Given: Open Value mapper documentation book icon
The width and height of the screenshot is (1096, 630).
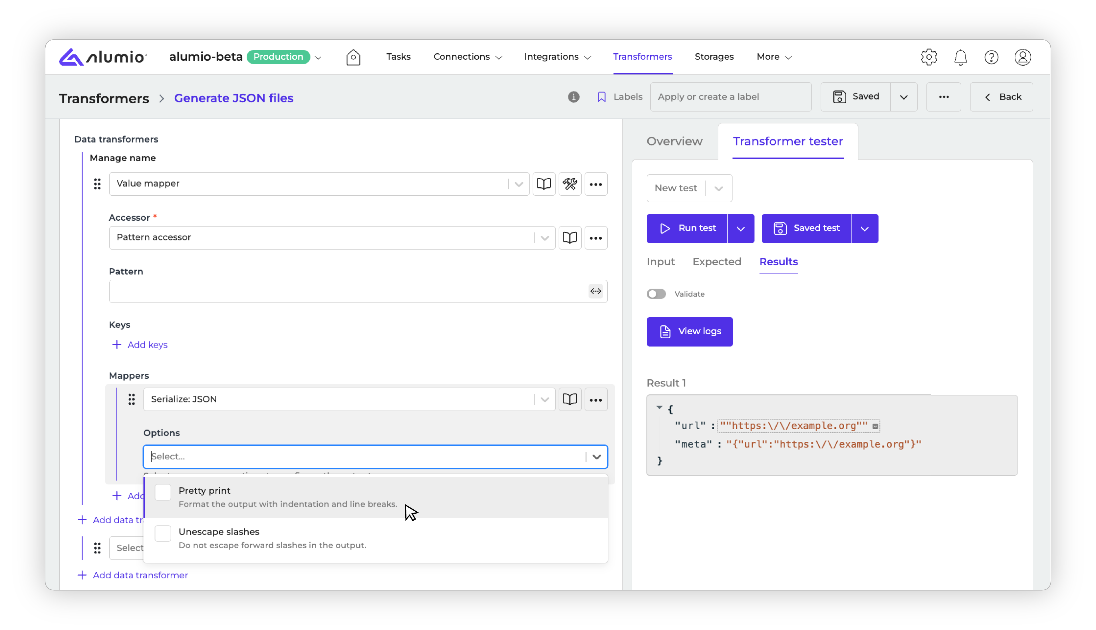Looking at the screenshot, I should point(543,184).
